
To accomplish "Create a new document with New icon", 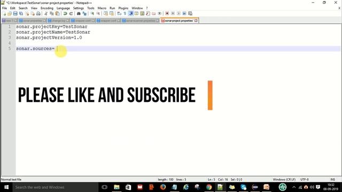I will [x=4, y=13].
